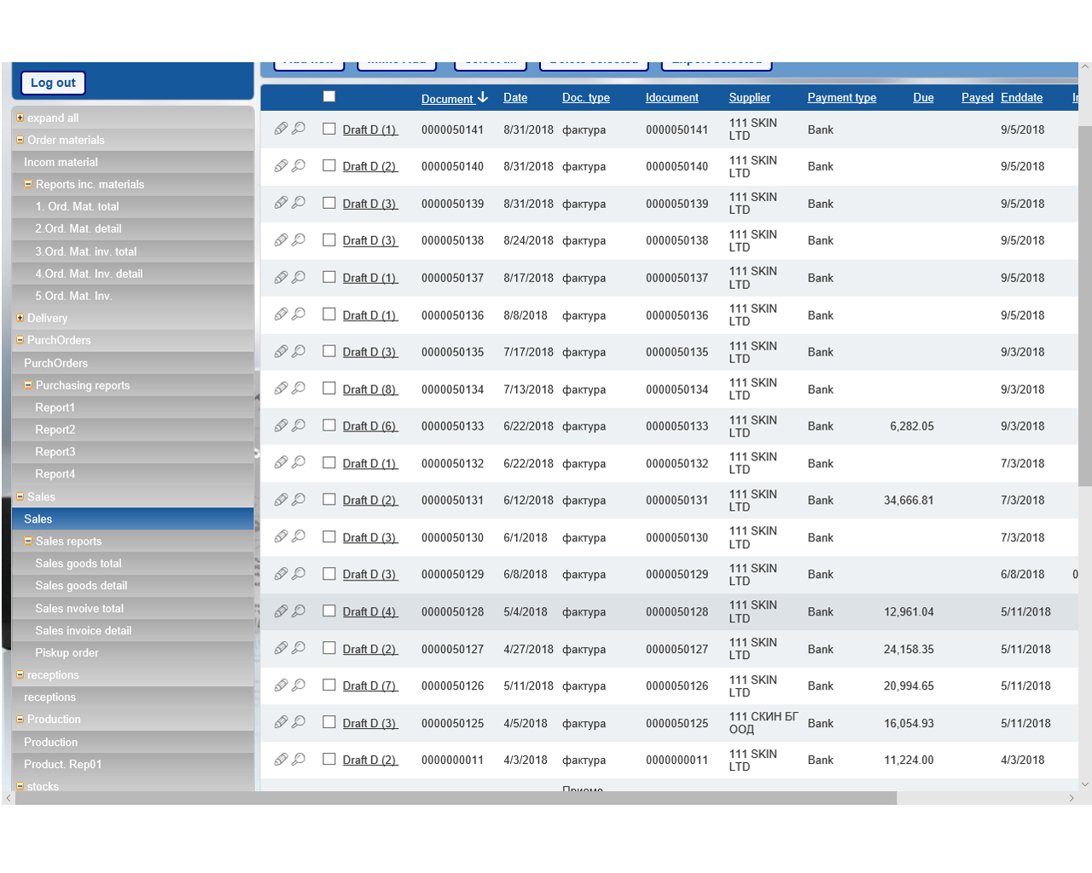Screen dimensions: 1092x873
Task: Open Sales goods total report
Action: click(78, 564)
